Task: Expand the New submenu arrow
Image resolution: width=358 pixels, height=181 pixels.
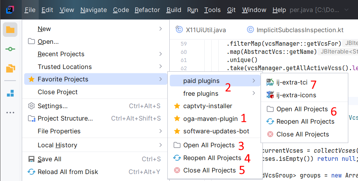Action: click(160, 29)
